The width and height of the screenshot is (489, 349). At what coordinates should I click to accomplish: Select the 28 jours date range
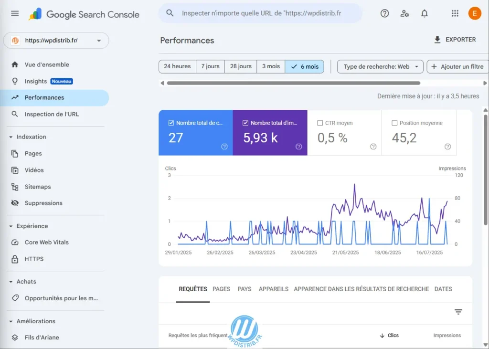(x=241, y=66)
